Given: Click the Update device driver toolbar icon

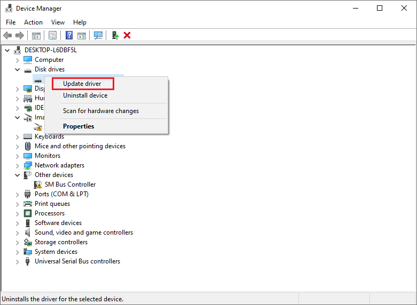Looking at the screenshot, I should pyautogui.click(x=115, y=35).
